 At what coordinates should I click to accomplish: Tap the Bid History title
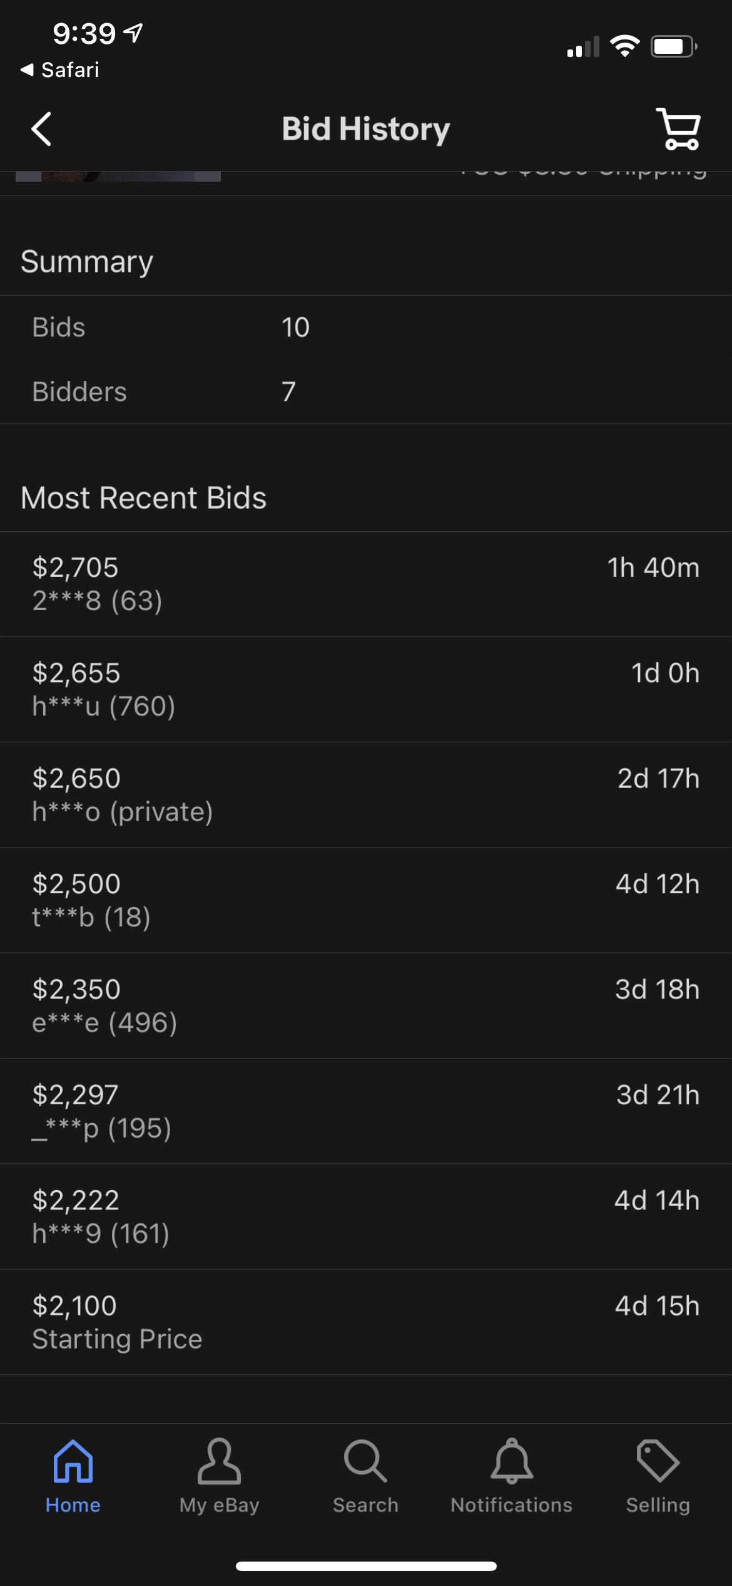366,129
